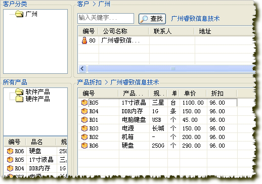Click the 三星 spec cell
The image size is (262, 184).
(x=158, y=103)
